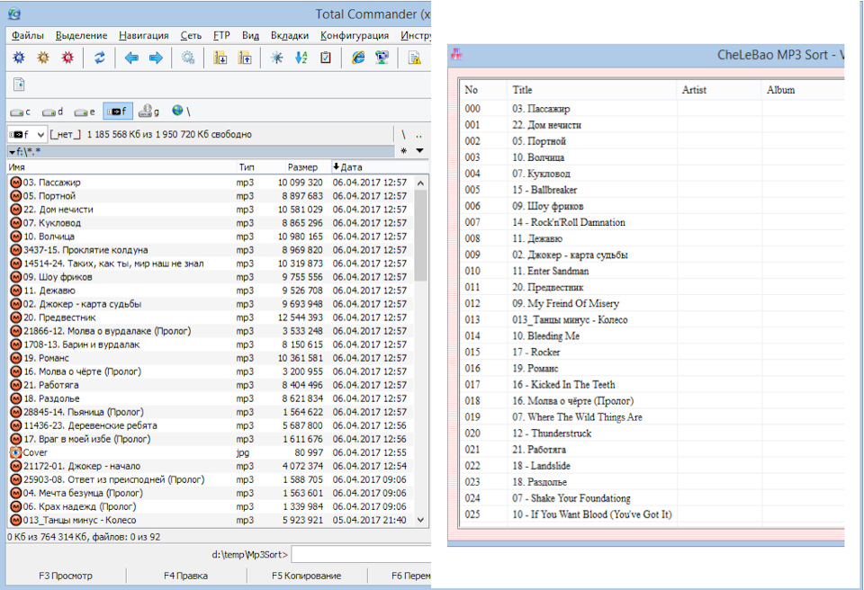The height and width of the screenshot is (590, 864).
Task: Click the A-Z sort icon
Action: pos(301,58)
